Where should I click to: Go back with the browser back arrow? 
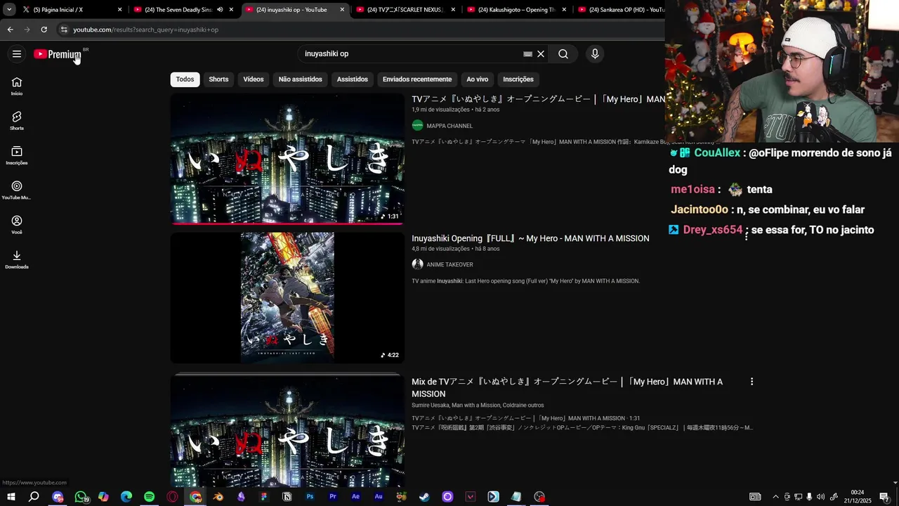click(10, 30)
